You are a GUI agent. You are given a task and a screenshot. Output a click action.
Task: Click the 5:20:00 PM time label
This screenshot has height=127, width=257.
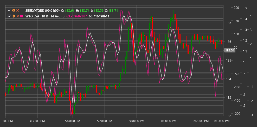[x=105, y=121]
